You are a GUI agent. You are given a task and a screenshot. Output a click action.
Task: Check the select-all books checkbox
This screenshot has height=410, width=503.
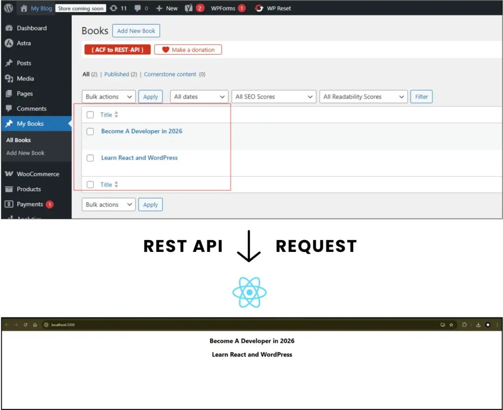coord(90,114)
